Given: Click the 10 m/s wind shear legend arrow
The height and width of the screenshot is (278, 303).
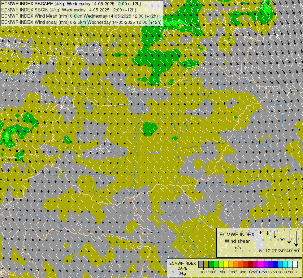Looking at the screenshot, I should tap(268, 233).
